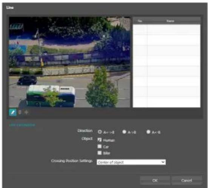The image size is (208, 188).
Task: Click the white bus in camera preview
Action: [51, 96]
